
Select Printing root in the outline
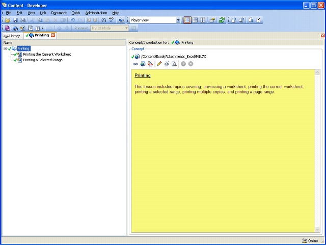(23, 48)
